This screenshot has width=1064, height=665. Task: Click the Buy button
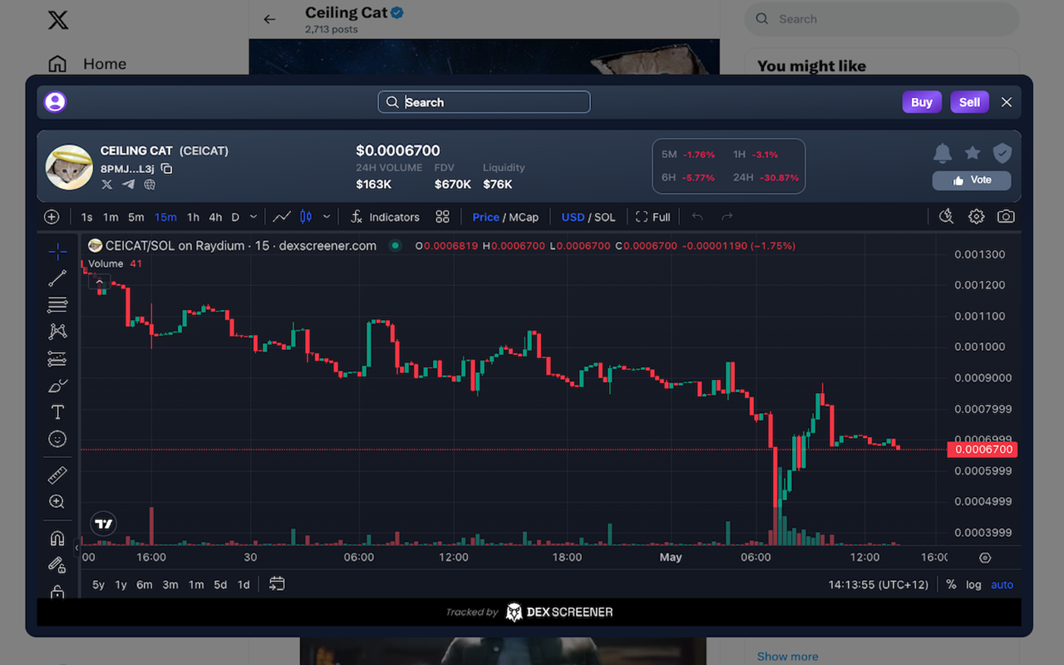(x=921, y=101)
